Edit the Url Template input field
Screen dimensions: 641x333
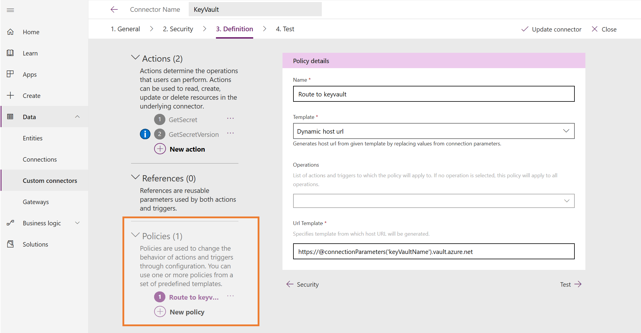(434, 251)
